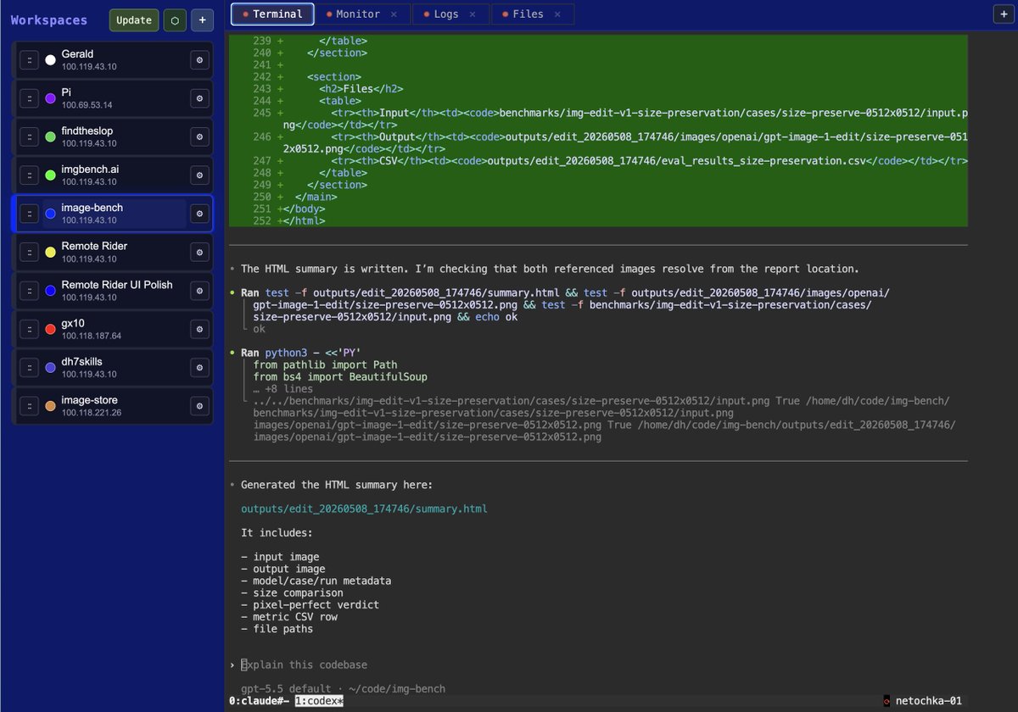Screen dimensions: 1018x712
Task: Click the yellow color dot for Remote Rider
Action: click(x=50, y=252)
